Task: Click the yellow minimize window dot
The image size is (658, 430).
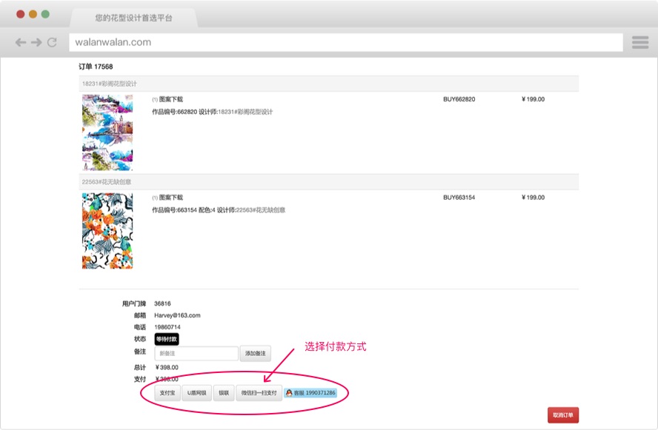Action: click(33, 14)
